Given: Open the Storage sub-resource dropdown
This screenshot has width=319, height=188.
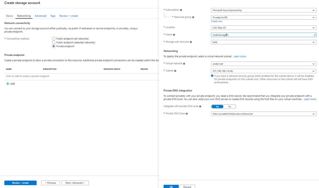Looking at the screenshot, I should (x=263, y=42).
